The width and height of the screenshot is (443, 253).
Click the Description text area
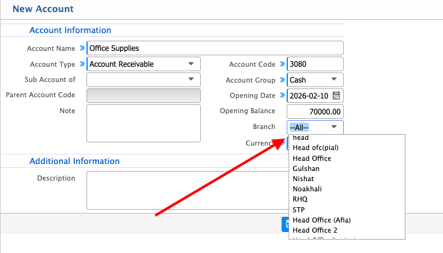187,190
